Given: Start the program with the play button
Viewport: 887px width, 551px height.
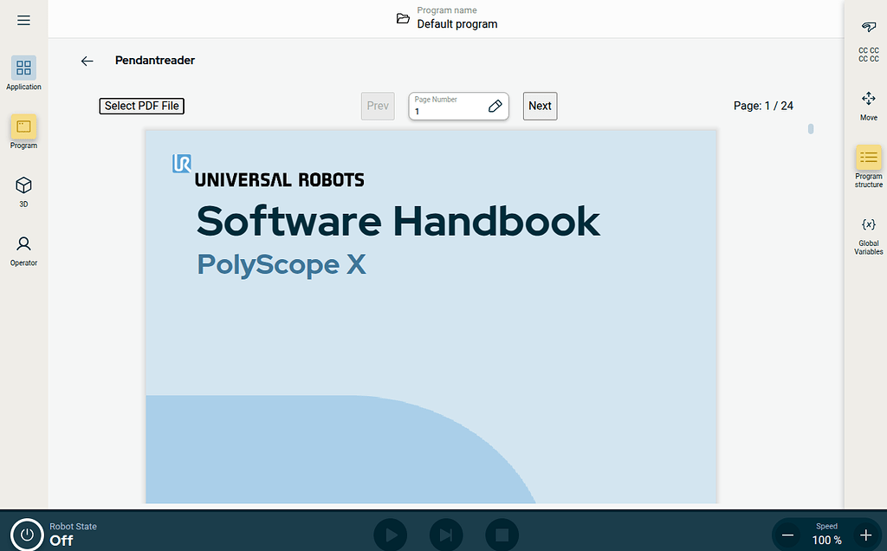Looking at the screenshot, I should click(390, 535).
